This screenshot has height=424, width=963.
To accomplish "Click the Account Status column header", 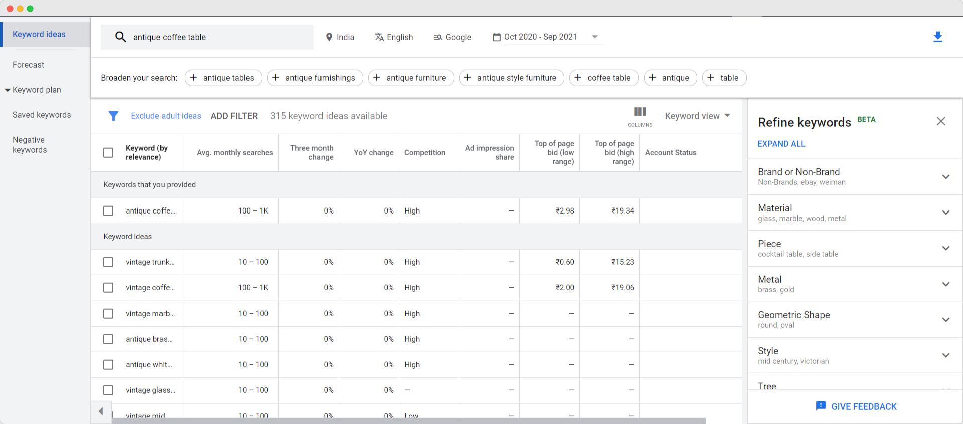I will point(671,153).
